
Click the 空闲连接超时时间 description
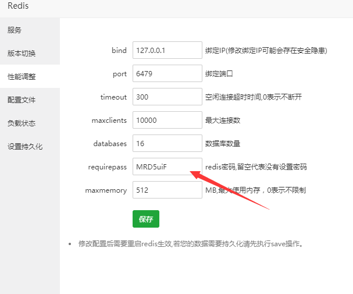point(254,97)
